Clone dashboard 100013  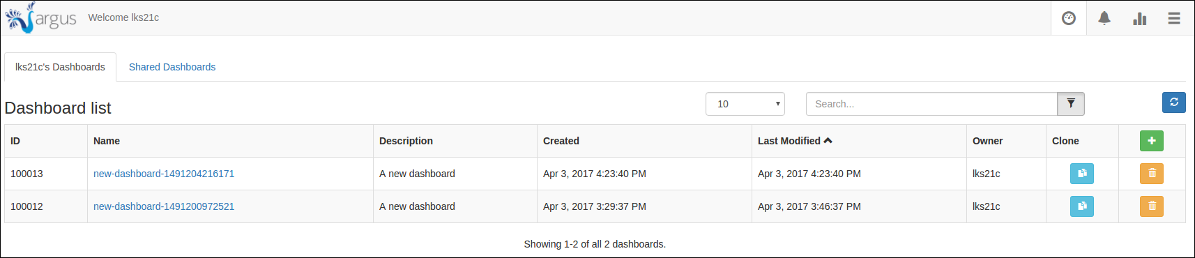tap(1082, 174)
